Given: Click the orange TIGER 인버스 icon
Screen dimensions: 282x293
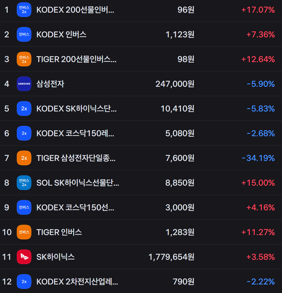Looking at the screenshot, I should (x=24, y=232).
